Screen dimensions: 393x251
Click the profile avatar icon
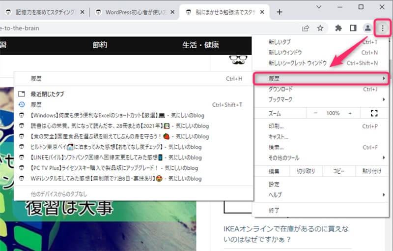[x=367, y=28]
